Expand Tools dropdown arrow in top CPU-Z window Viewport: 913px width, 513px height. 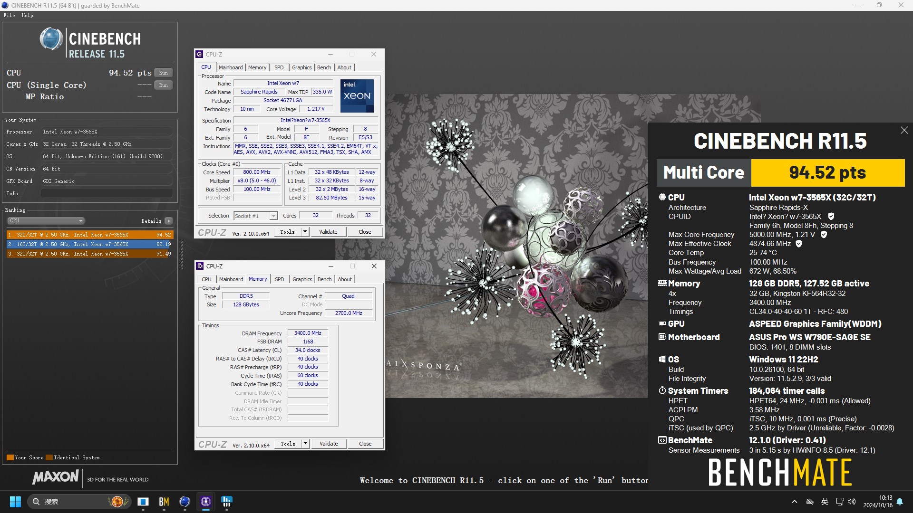pos(305,232)
